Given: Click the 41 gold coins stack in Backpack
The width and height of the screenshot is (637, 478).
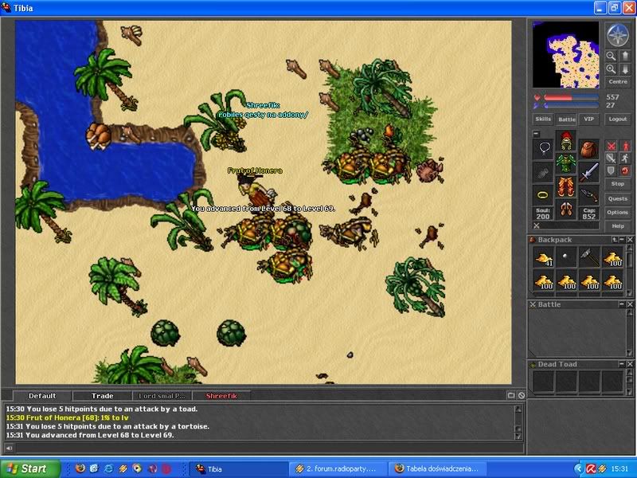Looking at the screenshot, I should coord(544,257).
